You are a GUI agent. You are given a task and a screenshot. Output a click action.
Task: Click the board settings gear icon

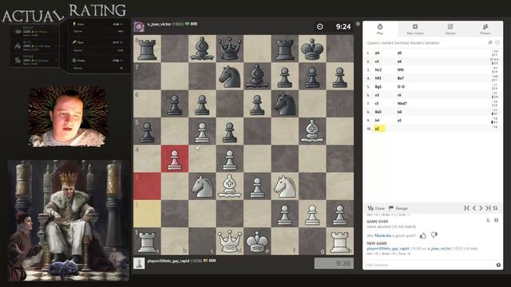[358, 24]
